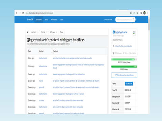This screenshot has width=162, height=121.
Task: Click the 'Delegated SP' label
Action: 116,96
